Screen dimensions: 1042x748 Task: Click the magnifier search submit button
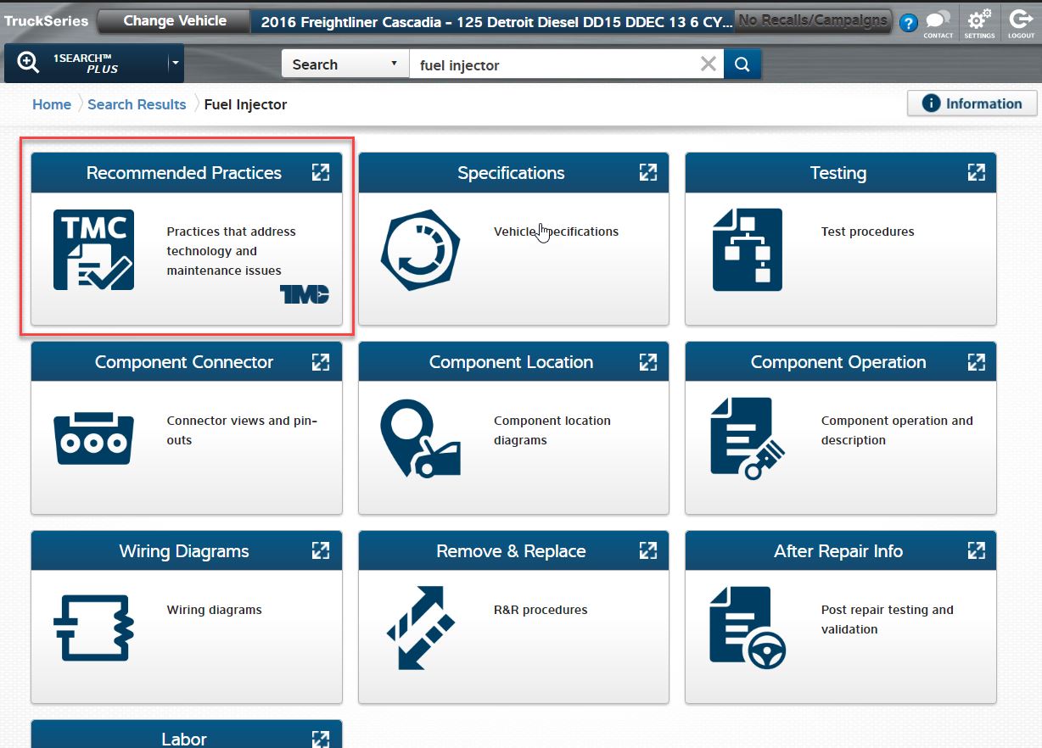742,64
